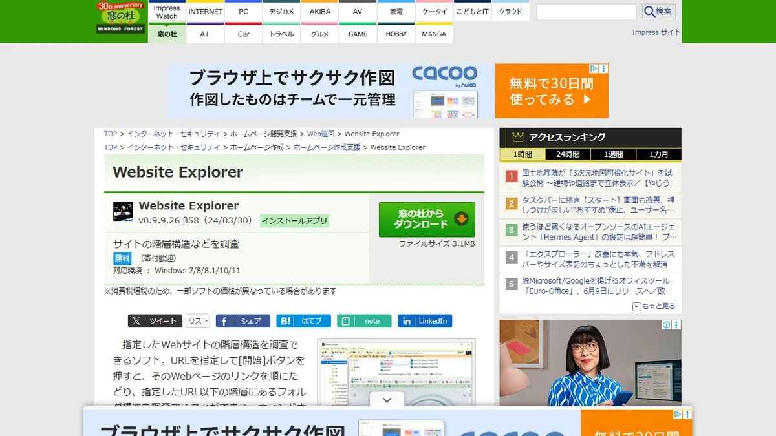Open the AI navigation tab
776x436 pixels.
204,33
